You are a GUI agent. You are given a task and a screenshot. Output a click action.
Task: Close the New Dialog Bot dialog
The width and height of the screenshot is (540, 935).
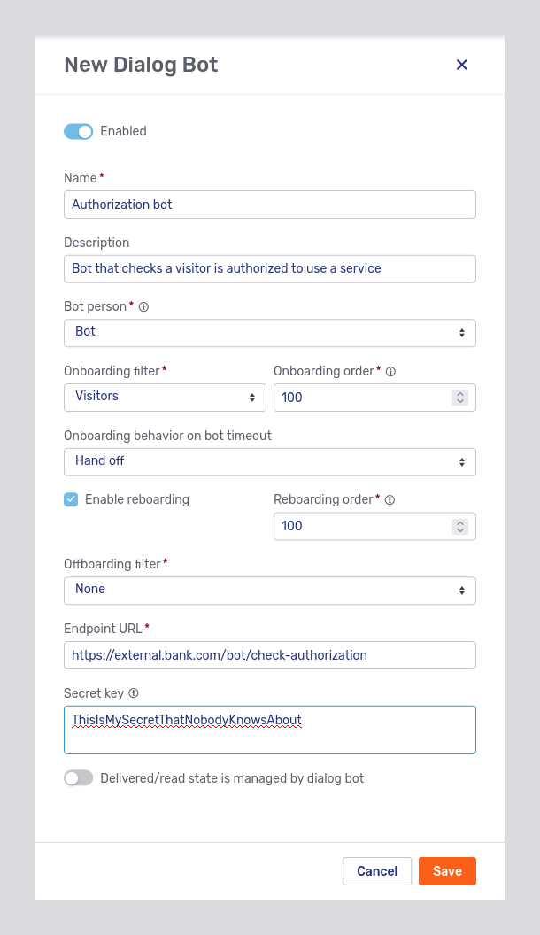pos(461,65)
